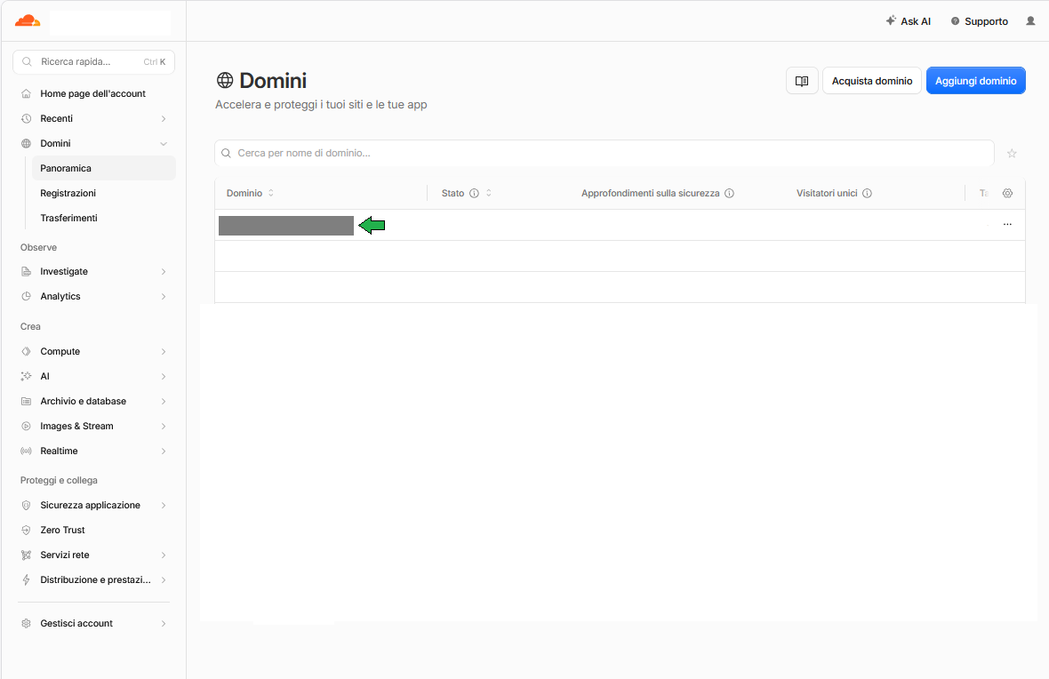1049x679 pixels.
Task: Open Registrazioni page
Action: click(x=68, y=193)
